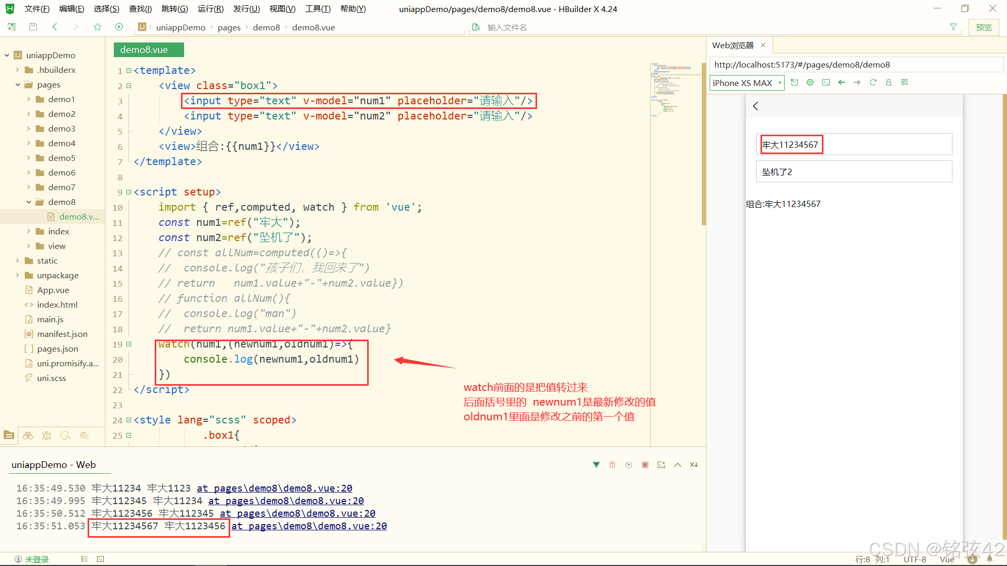Click the red debug bug icon in console
Screen dimensions: 1007x566
612,465
